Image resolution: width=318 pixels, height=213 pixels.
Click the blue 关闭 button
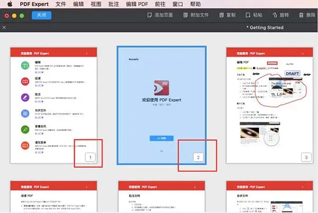coord(41,15)
